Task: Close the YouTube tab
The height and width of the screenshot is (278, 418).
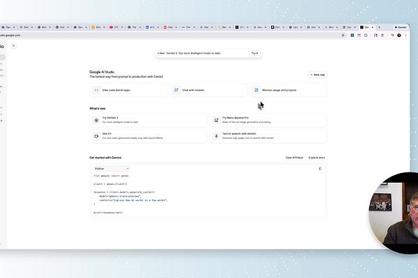Action: (122, 27)
